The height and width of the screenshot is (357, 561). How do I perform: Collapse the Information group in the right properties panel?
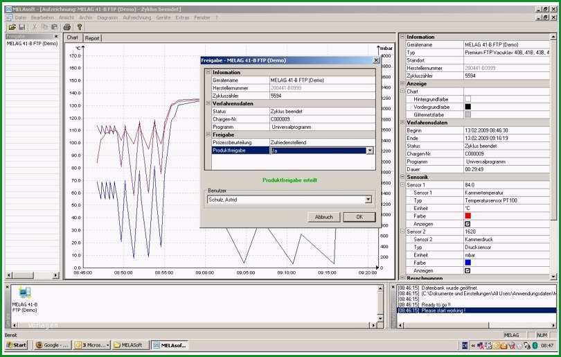pyautogui.click(x=402, y=37)
